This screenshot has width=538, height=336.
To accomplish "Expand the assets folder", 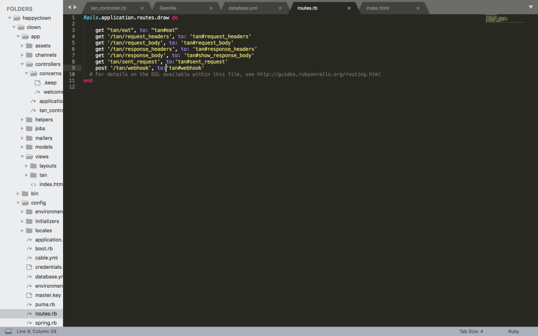I will point(22,46).
